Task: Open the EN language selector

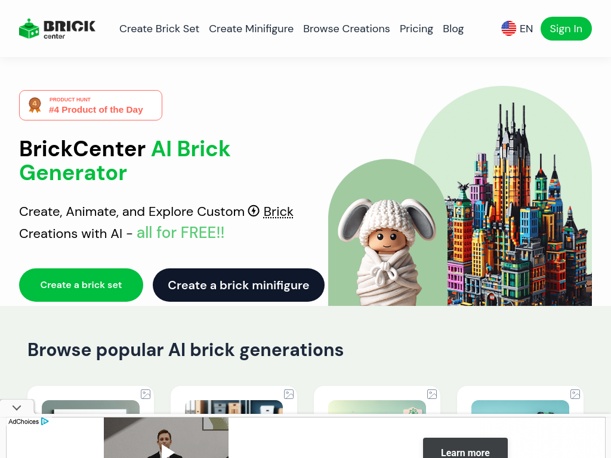Action: click(x=517, y=29)
